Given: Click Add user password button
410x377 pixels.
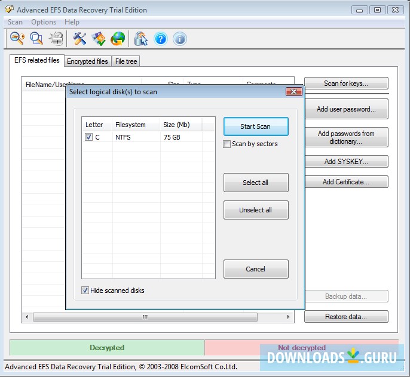Looking at the screenshot, I should coord(346,109).
